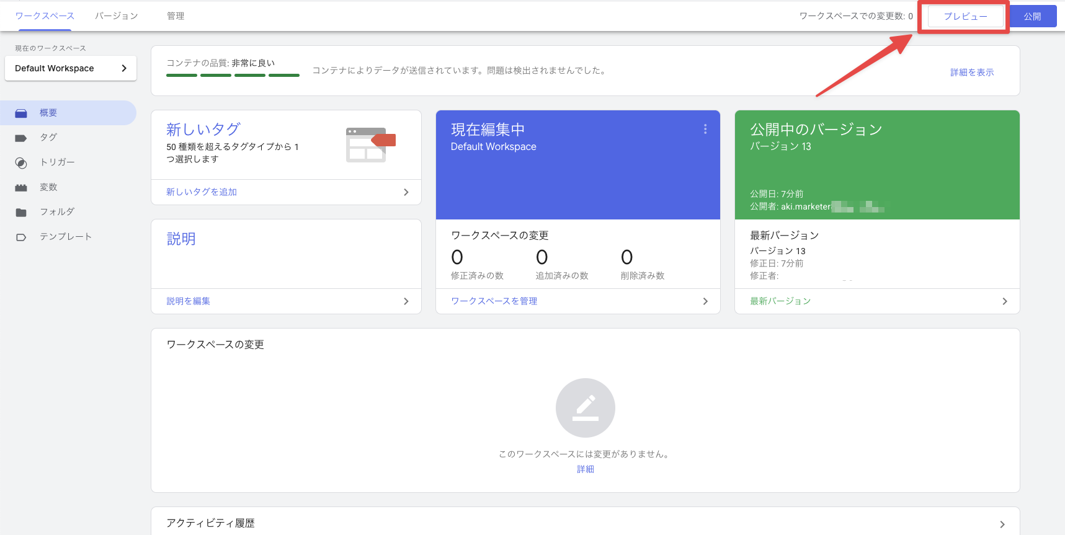Screen dimensions: 1065x535
Task: Click the 説明を編集 link
Action: pyautogui.click(x=188, y=301)
